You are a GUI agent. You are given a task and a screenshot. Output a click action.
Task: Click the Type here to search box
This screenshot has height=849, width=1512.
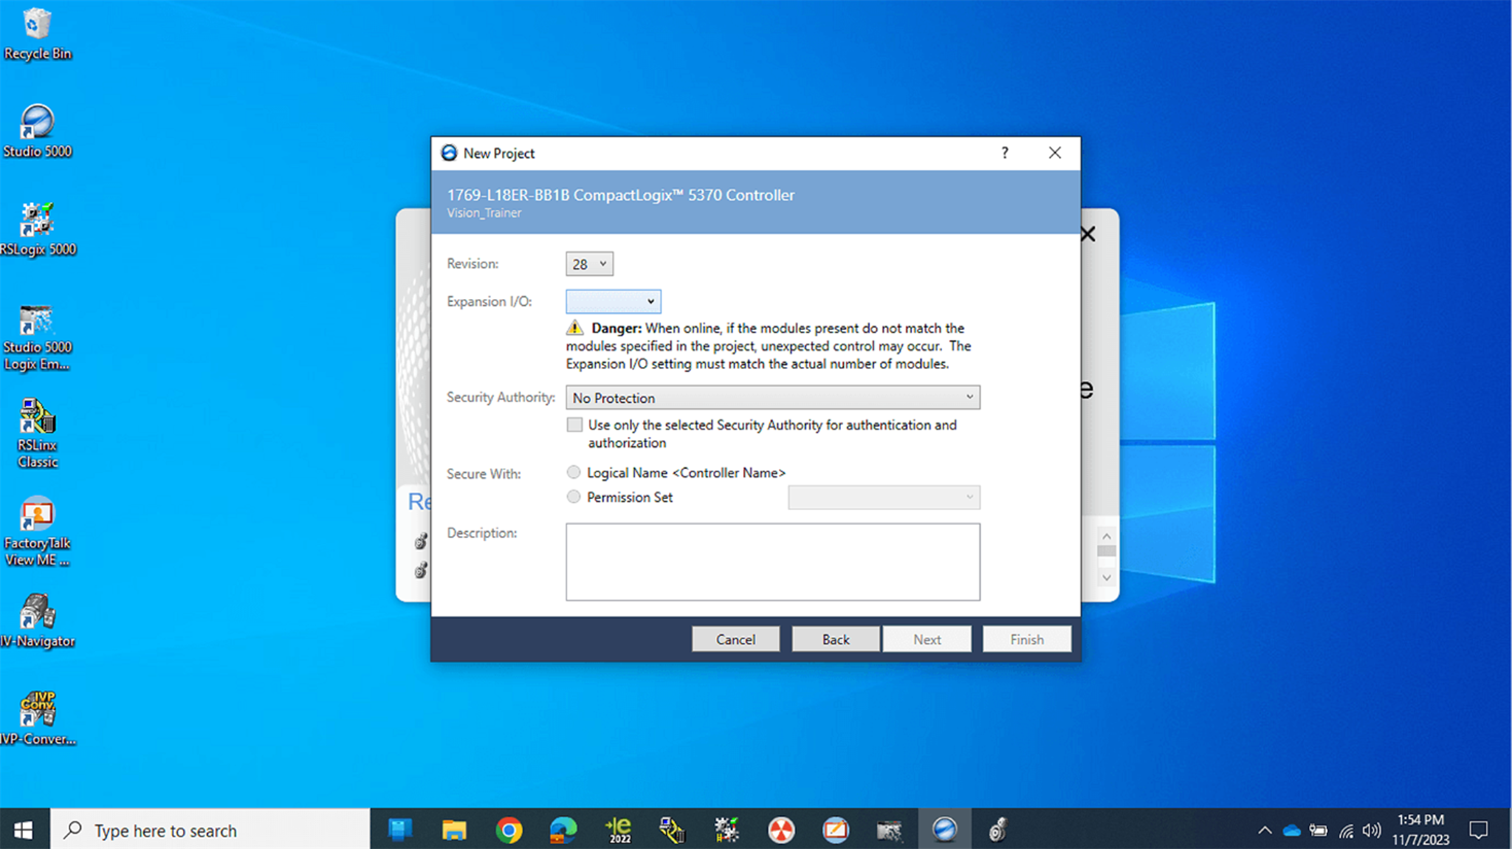210,830
